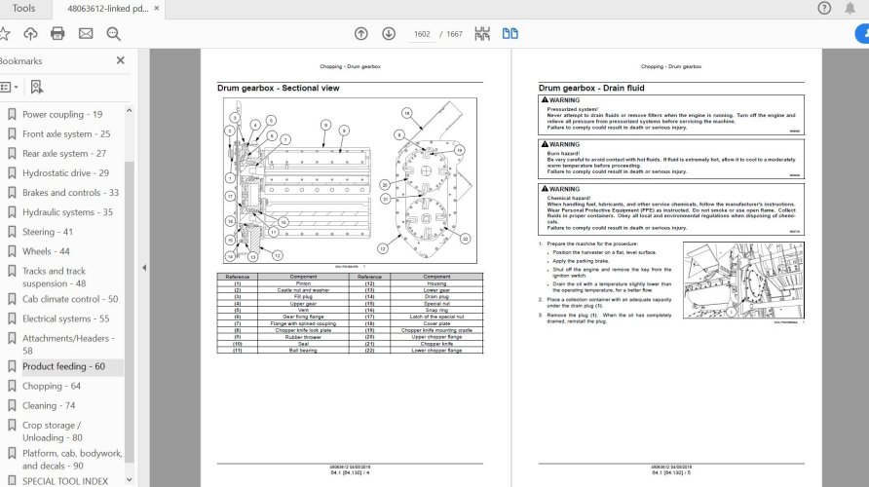Close the 48063612-linked pdf tab

click(157, 9)
